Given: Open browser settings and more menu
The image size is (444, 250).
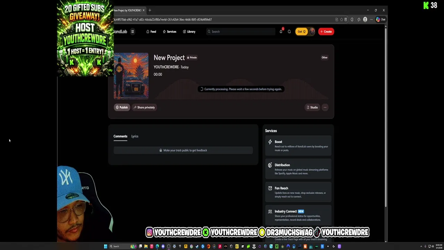Looking at the screenshot, I should [371, 19].
